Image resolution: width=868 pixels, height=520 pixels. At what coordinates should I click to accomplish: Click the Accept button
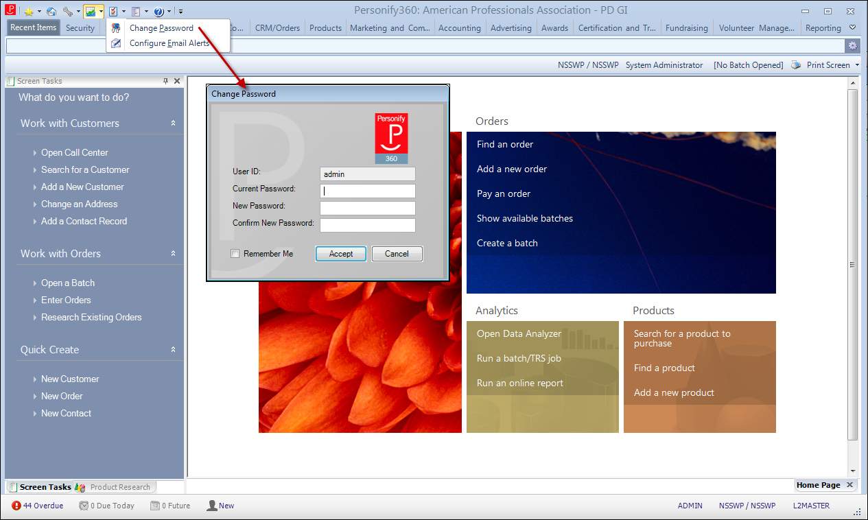coord(341,254)
